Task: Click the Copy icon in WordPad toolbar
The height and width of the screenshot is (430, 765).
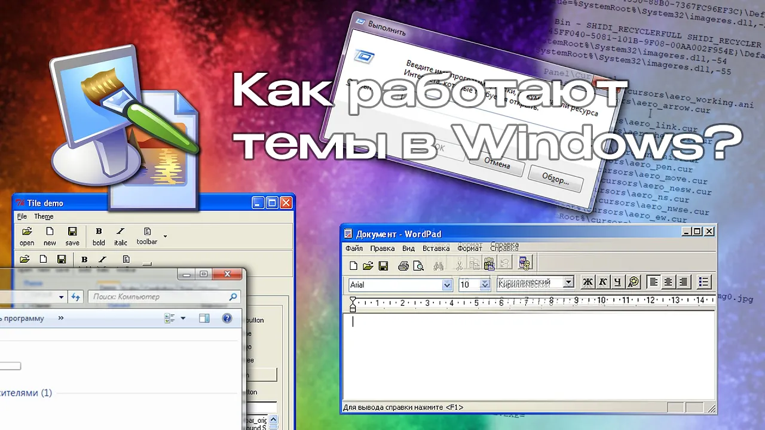Action: 474,265
